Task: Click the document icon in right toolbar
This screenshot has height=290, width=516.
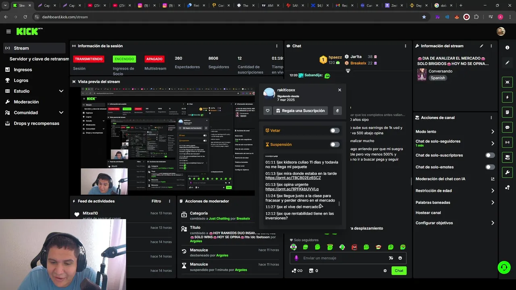Action: point(507,112)
